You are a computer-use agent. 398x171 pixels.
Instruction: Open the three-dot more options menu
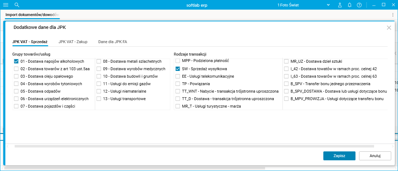pos(393,15)
